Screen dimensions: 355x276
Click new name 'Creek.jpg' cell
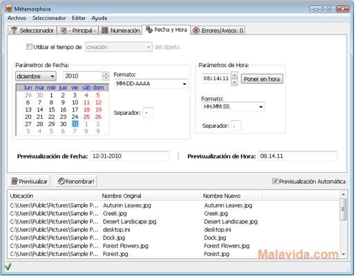(x=216, y=214)
